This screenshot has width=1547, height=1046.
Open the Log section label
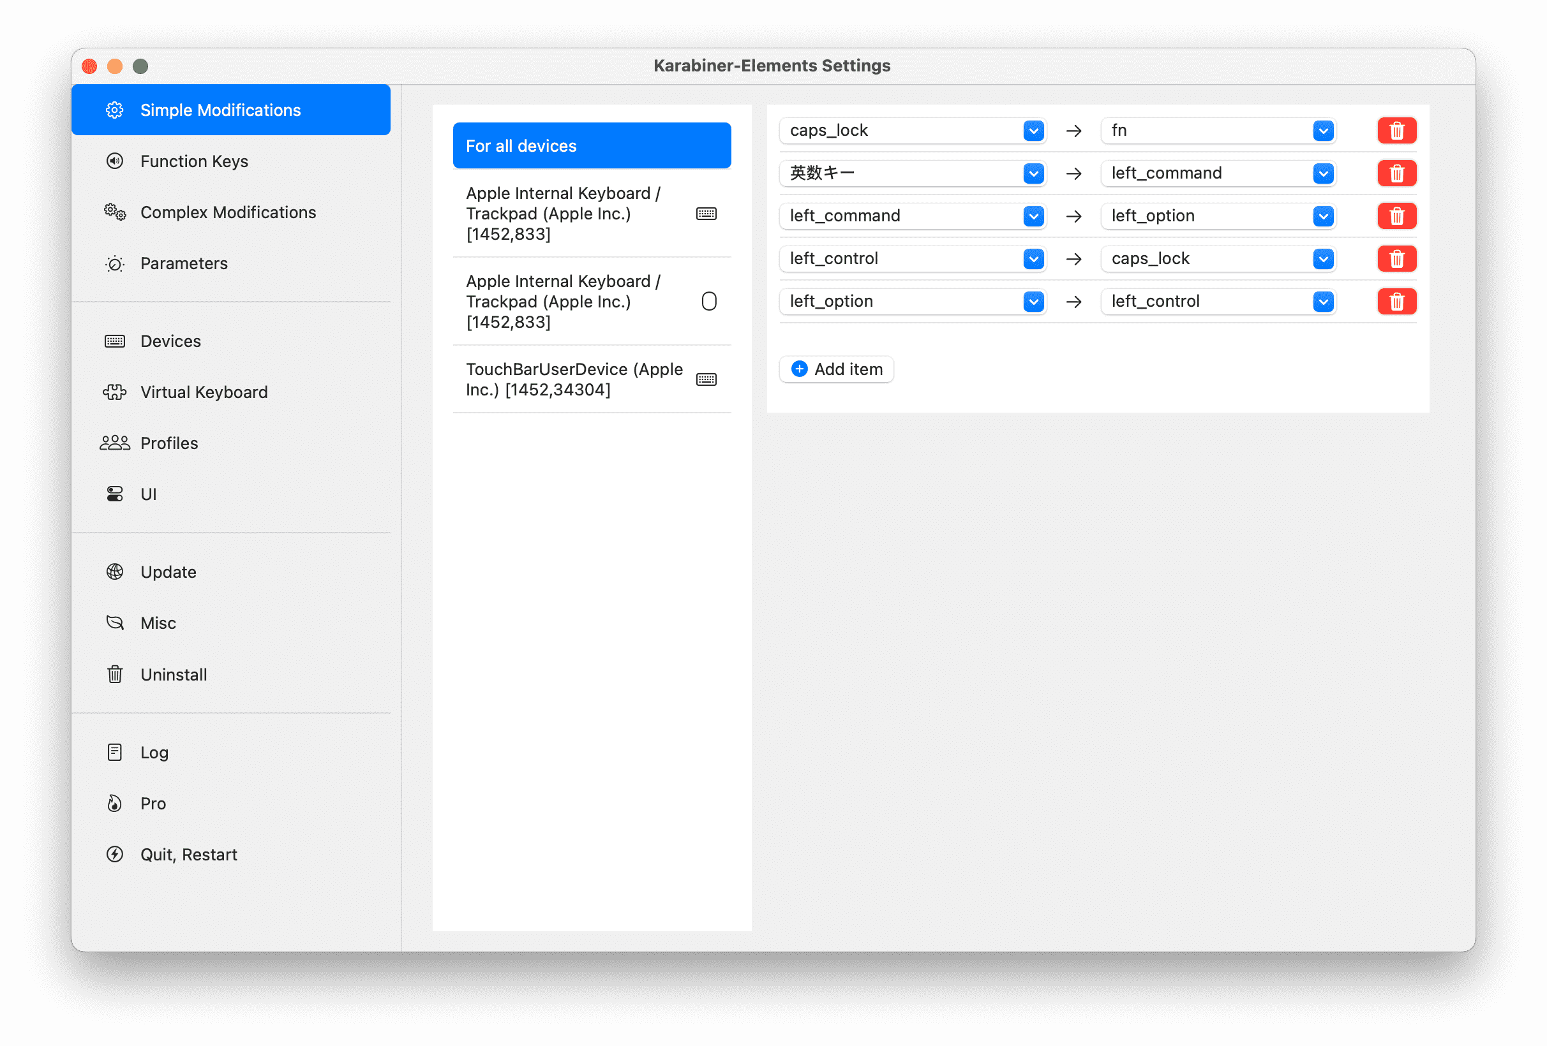[x=154, y=753]
